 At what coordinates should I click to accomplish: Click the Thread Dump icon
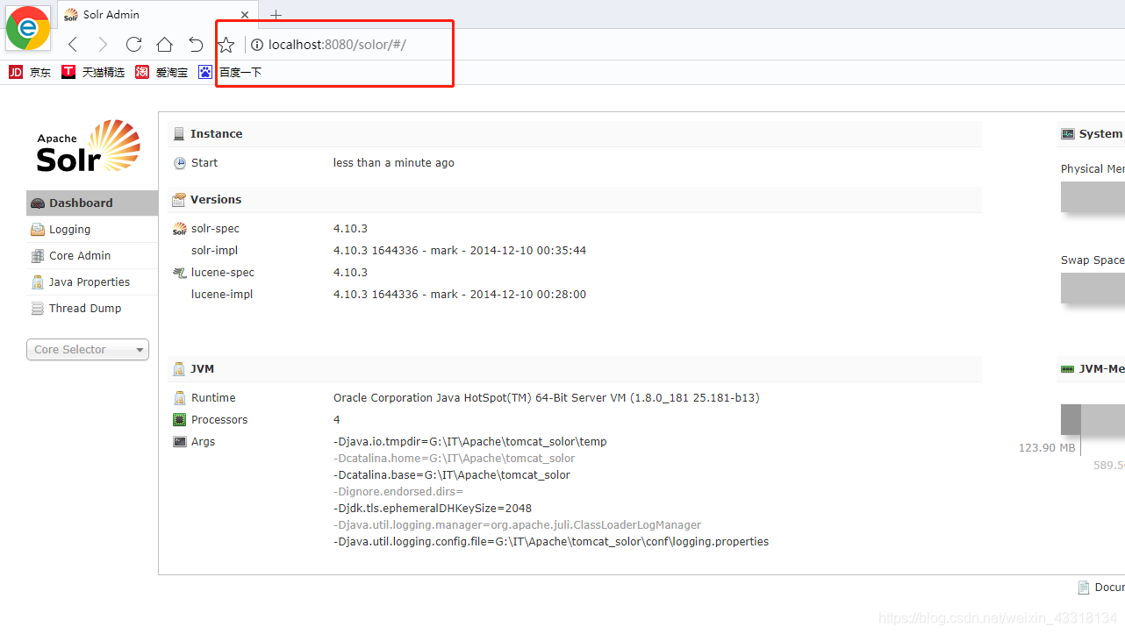pyautogui.click(x=38, y=309)
